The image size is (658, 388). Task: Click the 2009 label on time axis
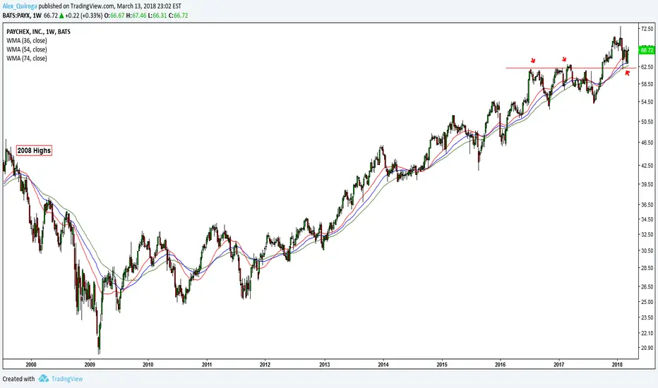[x=90, y=365]
